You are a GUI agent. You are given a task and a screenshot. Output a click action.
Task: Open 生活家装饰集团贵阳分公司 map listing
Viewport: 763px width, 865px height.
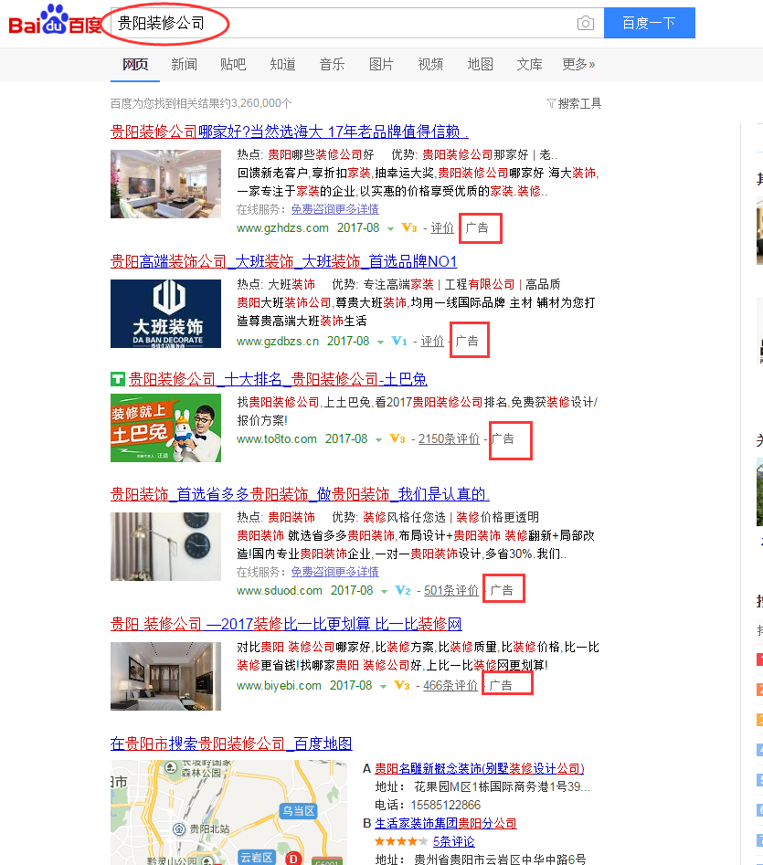point(446,824)
